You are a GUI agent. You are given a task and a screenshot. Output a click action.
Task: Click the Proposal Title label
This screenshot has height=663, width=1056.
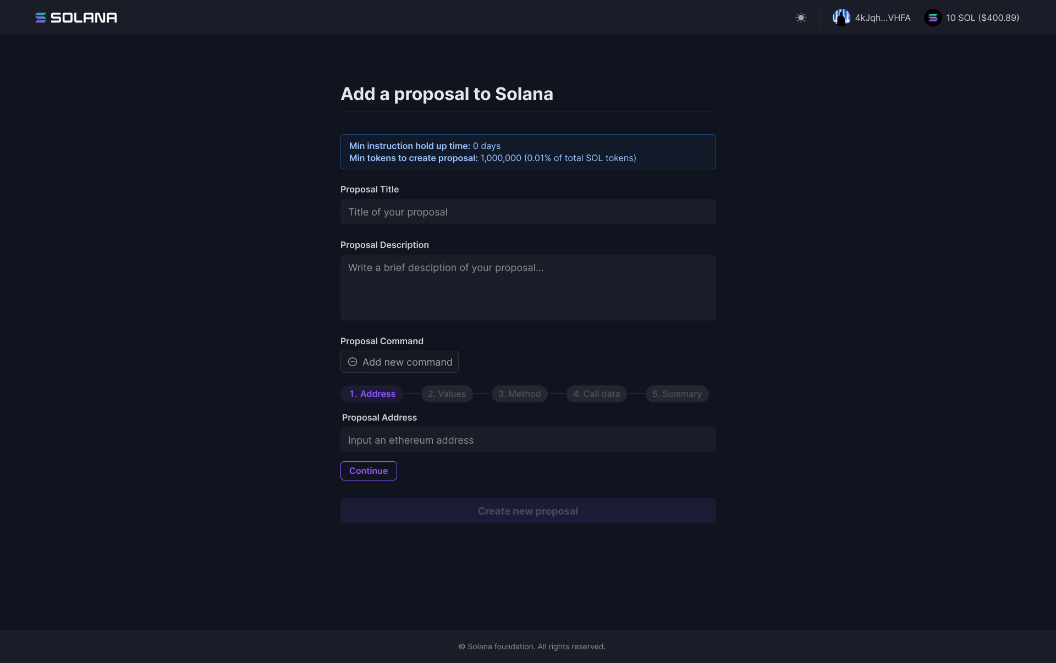[370, 189]
